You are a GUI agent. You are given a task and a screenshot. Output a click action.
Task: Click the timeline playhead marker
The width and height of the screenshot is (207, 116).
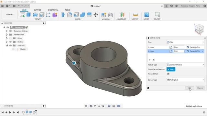point(36,112)
